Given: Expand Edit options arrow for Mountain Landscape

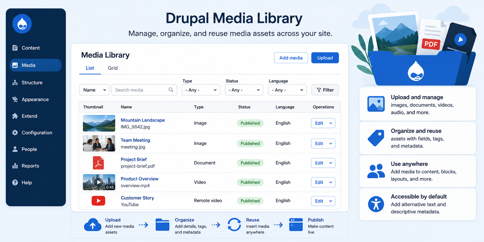Looking at the screenshot, I should (x=331, y=123).
